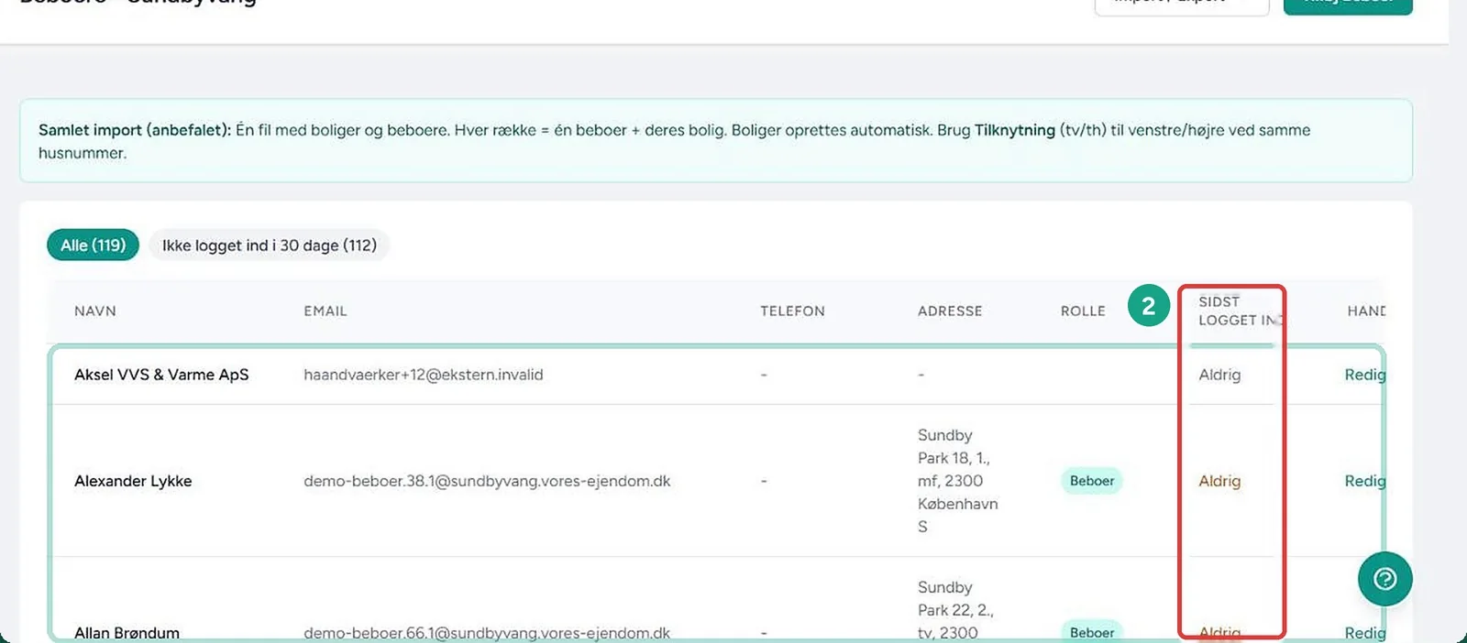Screen dimensions: 1467x643
Task: Click the Sundby Park 22 address cell
Action: 956,610
